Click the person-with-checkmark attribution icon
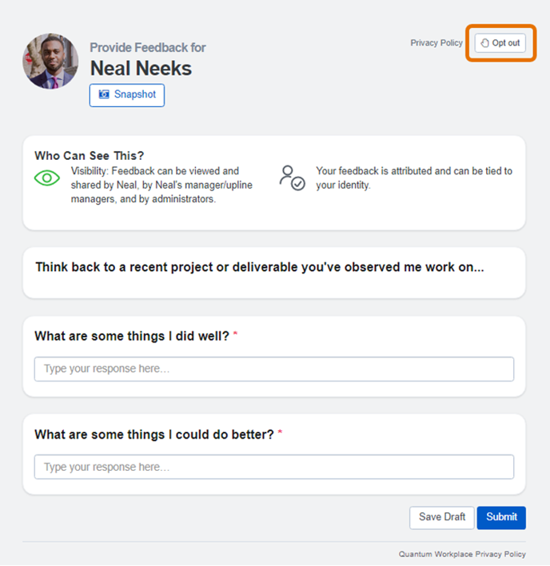 [x=292, y=178]
